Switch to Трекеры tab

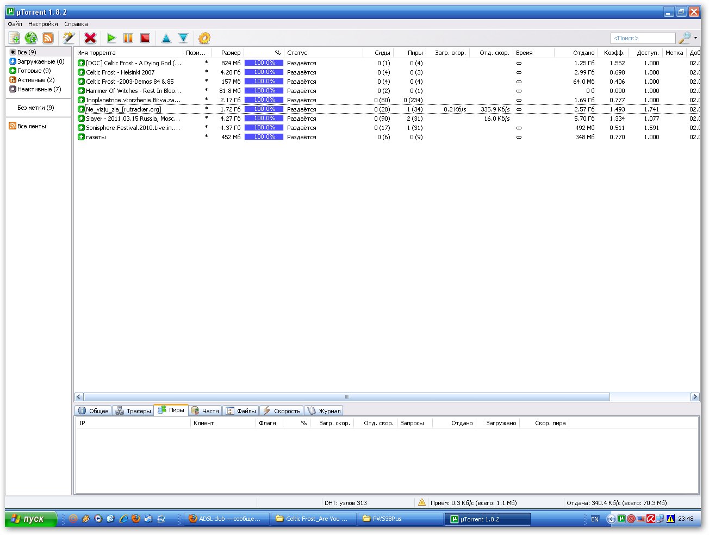(133, 411)
